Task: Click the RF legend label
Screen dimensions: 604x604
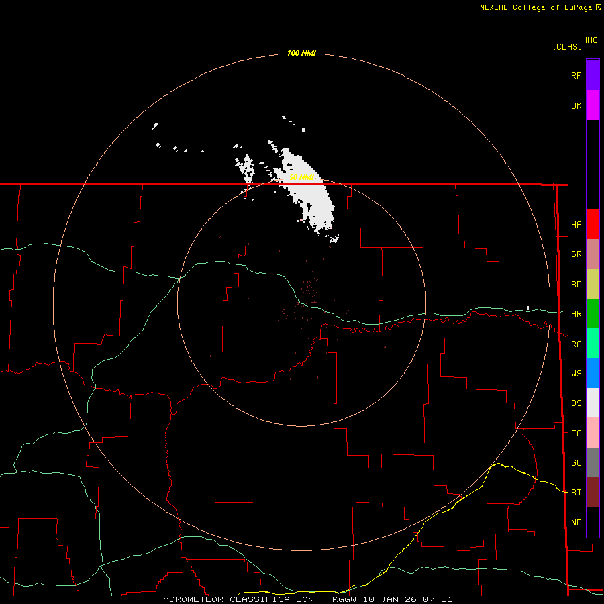Action: 576,75
